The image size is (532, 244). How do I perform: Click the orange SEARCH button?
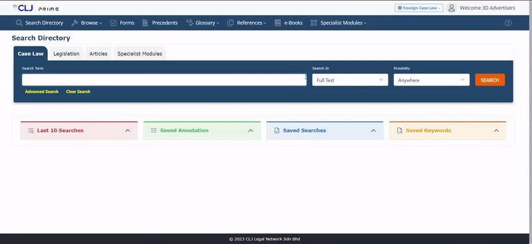(x=489, y=80)
